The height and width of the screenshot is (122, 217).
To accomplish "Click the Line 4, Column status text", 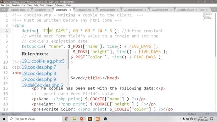I will (14, 114).
